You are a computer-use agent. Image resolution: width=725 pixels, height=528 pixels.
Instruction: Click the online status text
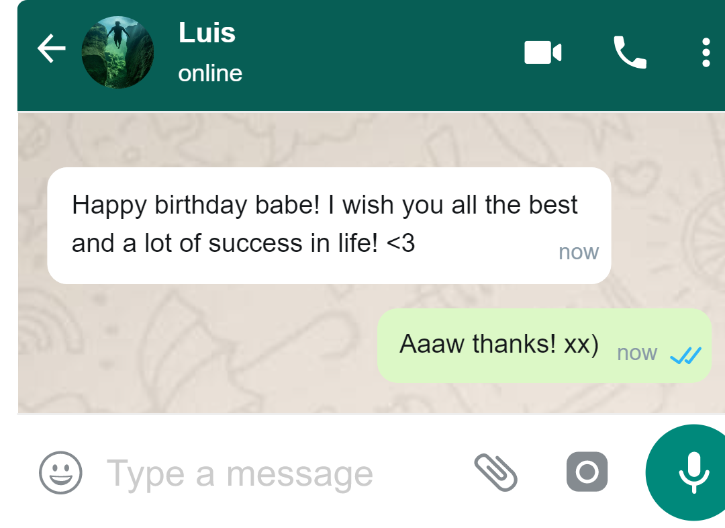pos(210,73)
